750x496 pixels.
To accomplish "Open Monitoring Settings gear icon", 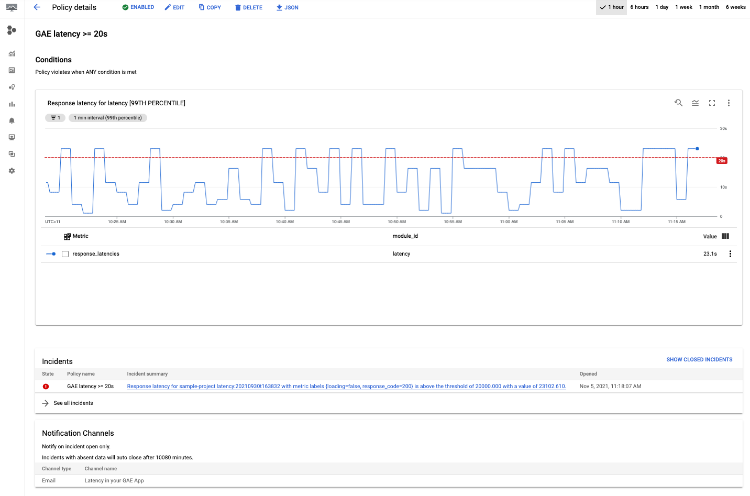I will pos(12,170).
